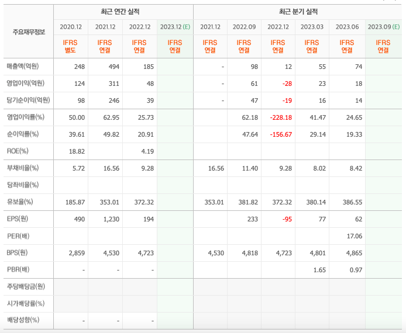The image size is (406, 333).
Task: Click the 49.82 net margin value
Action: tap(111, 134)
